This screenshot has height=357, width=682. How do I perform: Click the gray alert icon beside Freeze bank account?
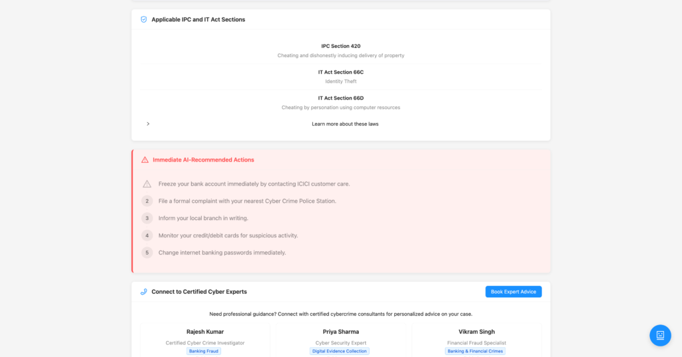[147, 184]
